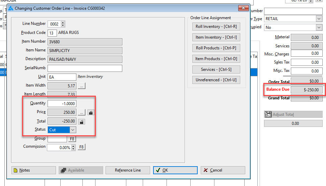The image size is (326, 186).
Task: Click the Grand Total value field
Action: pyautogui.click(x=307, y=98)
